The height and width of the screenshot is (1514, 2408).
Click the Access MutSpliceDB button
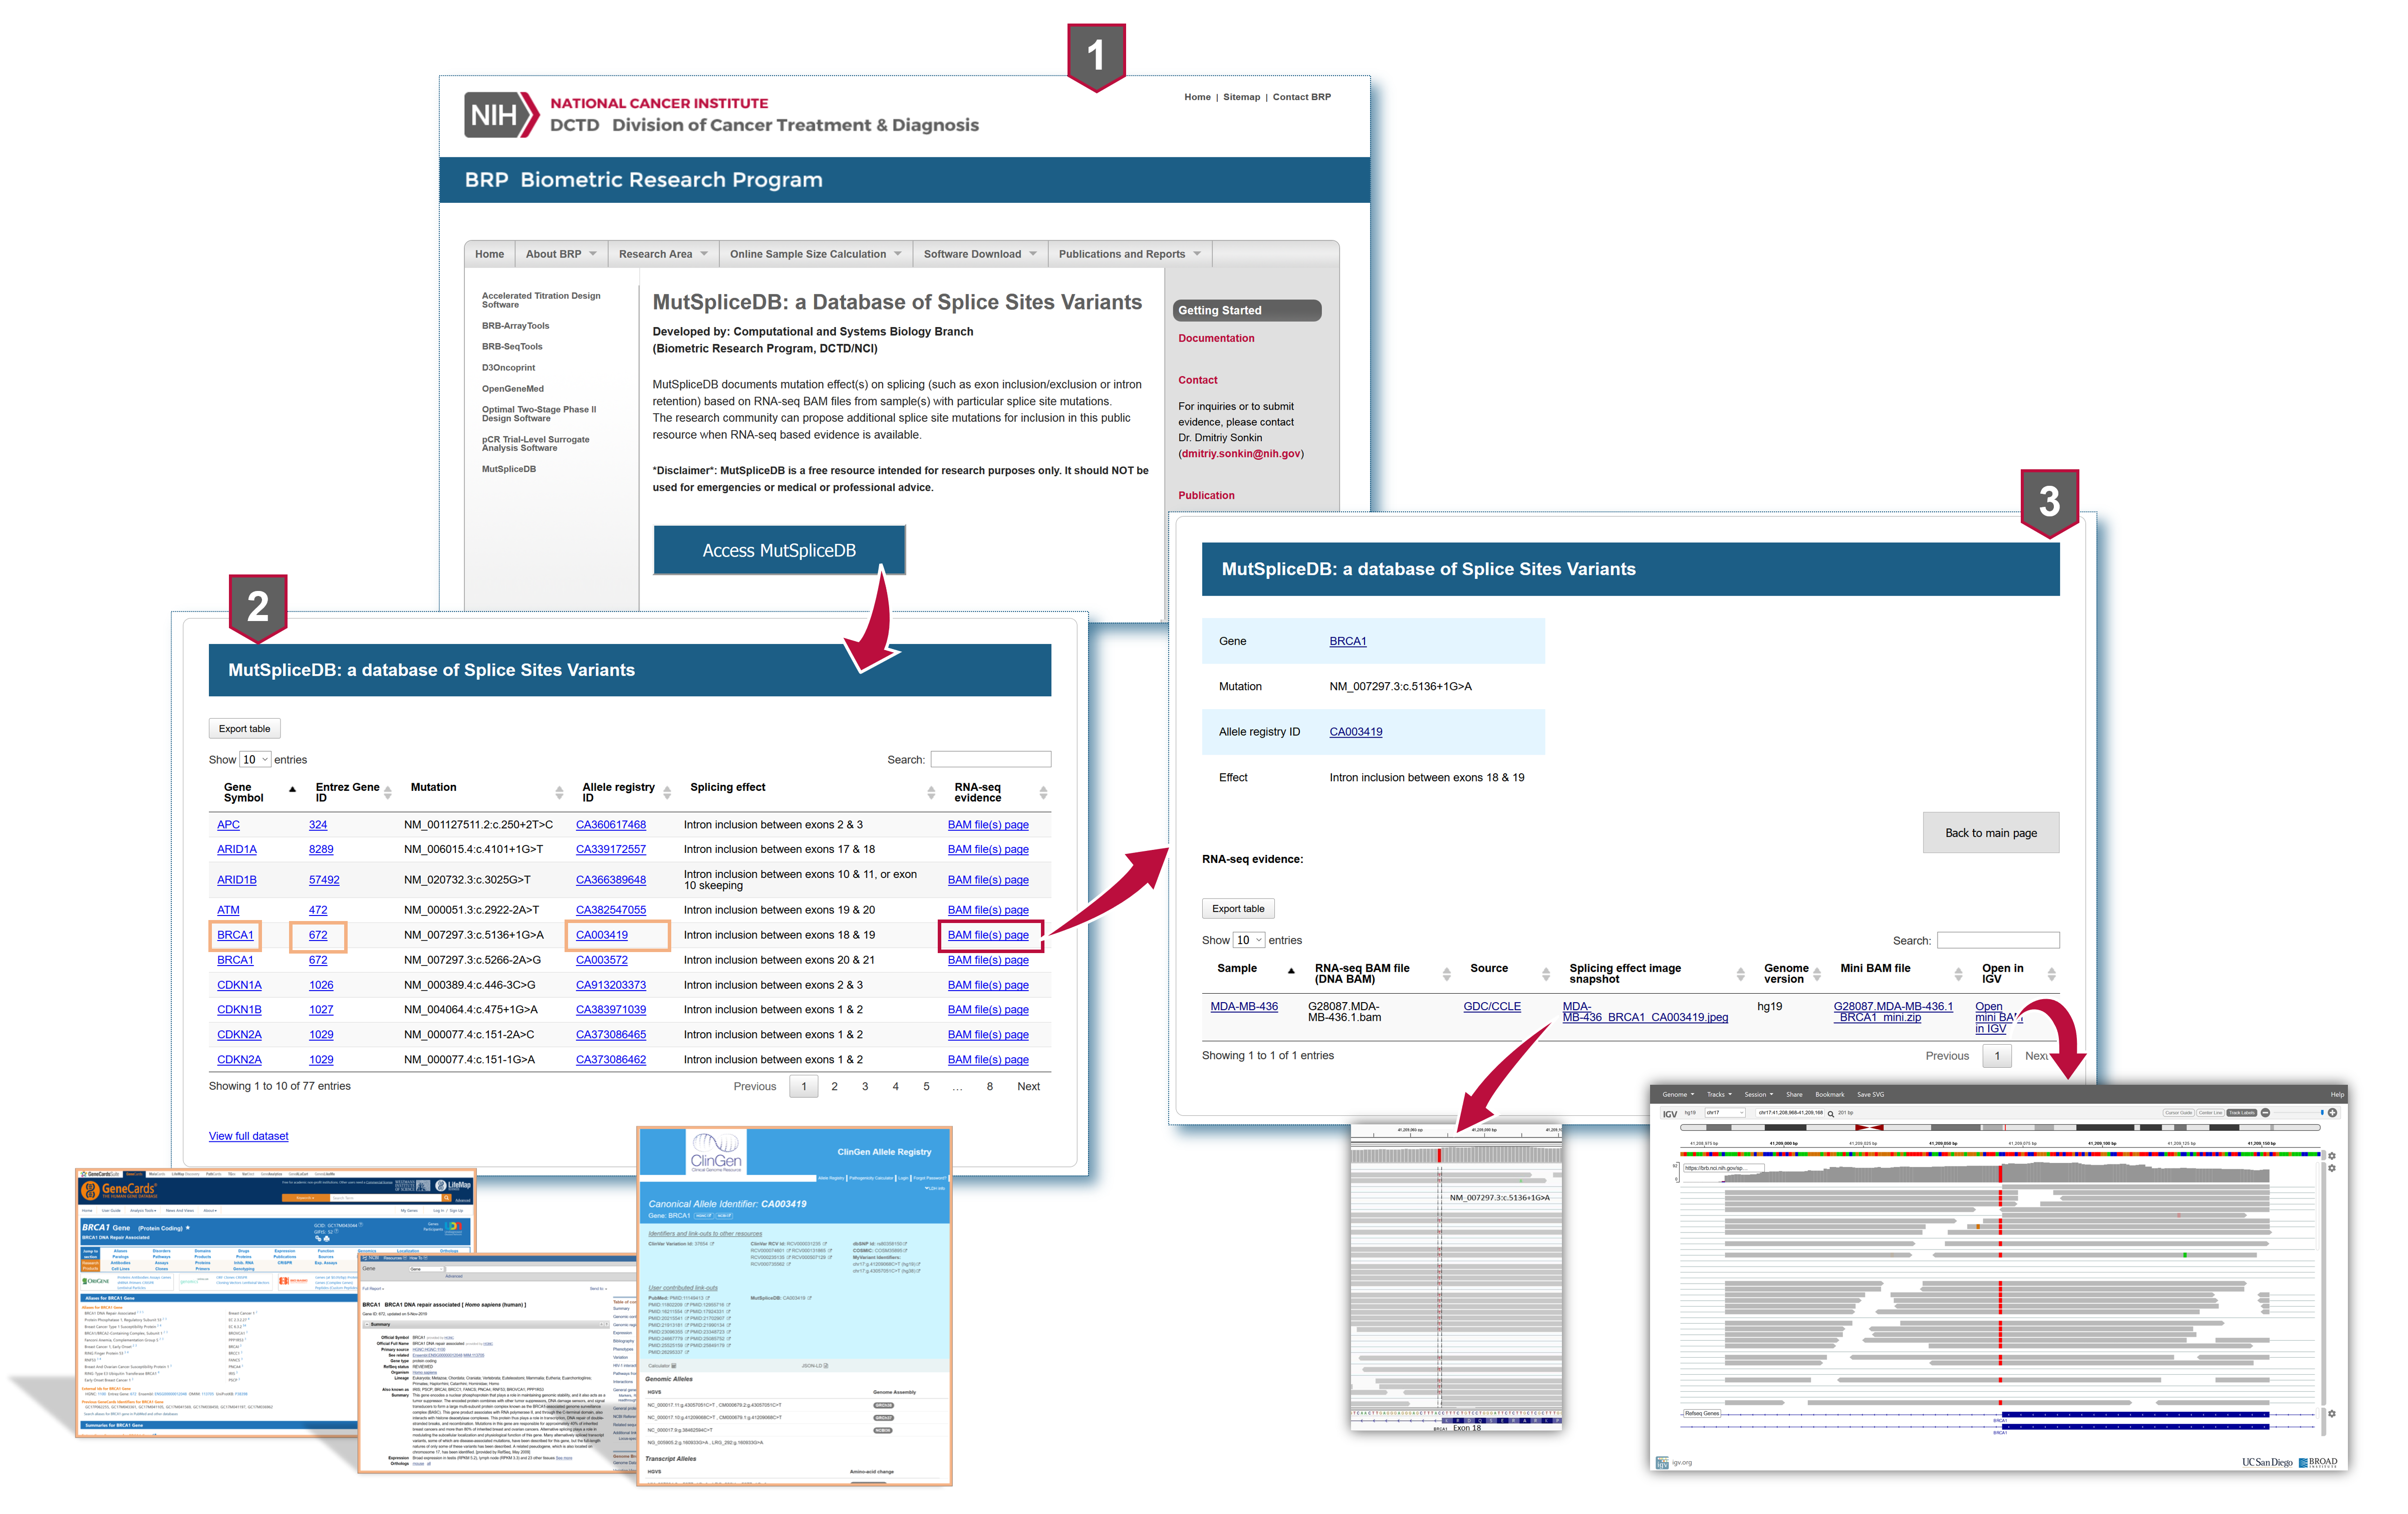point(779,550)
